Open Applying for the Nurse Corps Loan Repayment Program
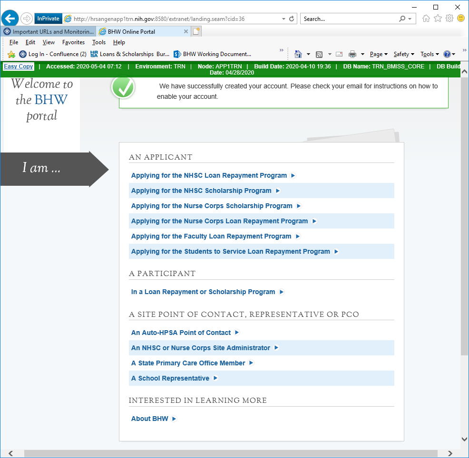Screen dimensions: 469x458 coord(220,221)
